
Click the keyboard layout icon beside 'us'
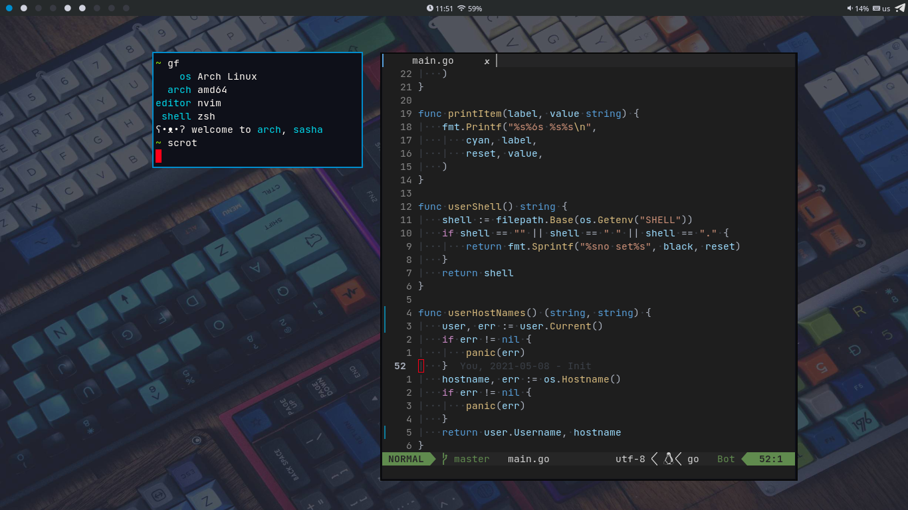876,9
